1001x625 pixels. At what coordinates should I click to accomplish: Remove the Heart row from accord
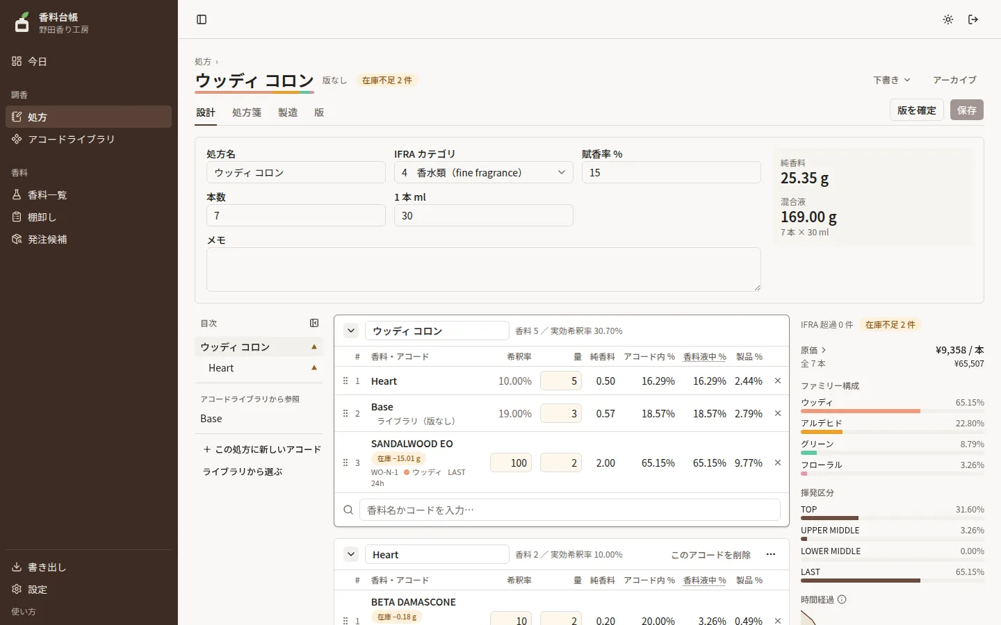pyautogui.click(x=778, y=381)
